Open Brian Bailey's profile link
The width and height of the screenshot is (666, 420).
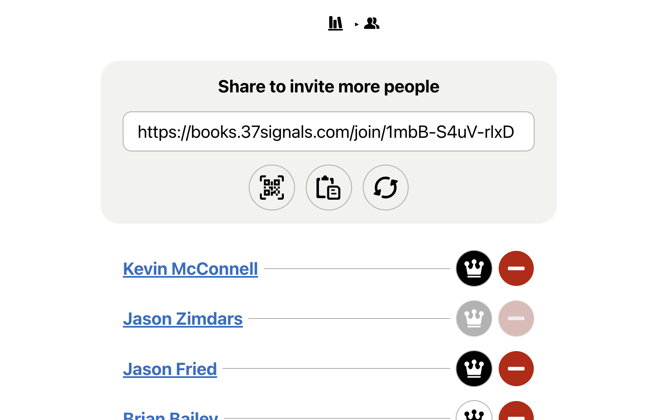(x=171, y=415)
